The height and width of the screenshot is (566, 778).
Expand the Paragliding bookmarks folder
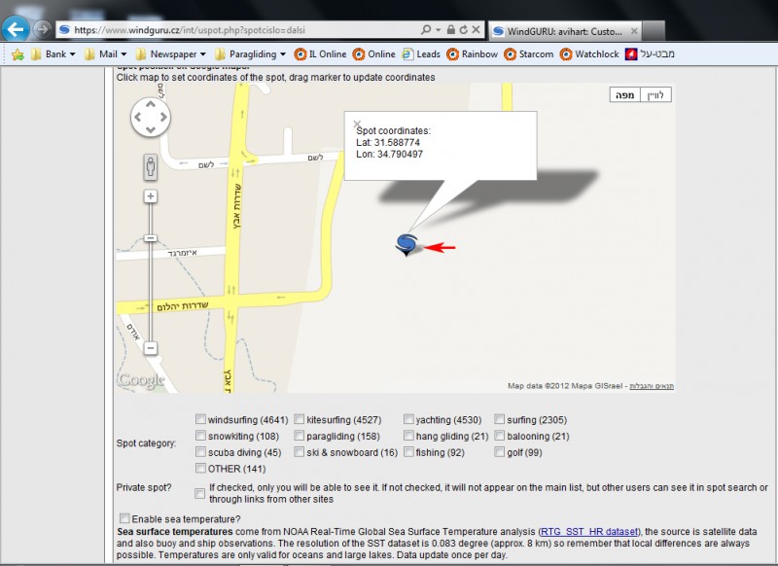tap(250, 54)
